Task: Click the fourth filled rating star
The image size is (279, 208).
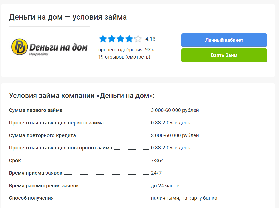Action: tap(129, 39)
